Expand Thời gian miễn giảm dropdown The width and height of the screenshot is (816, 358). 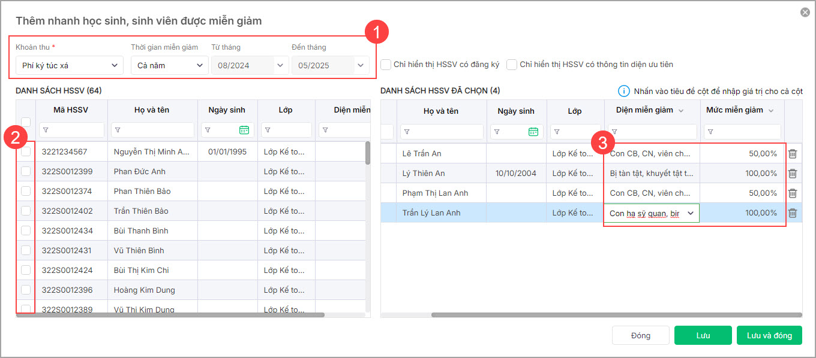(x=170, y=65)
